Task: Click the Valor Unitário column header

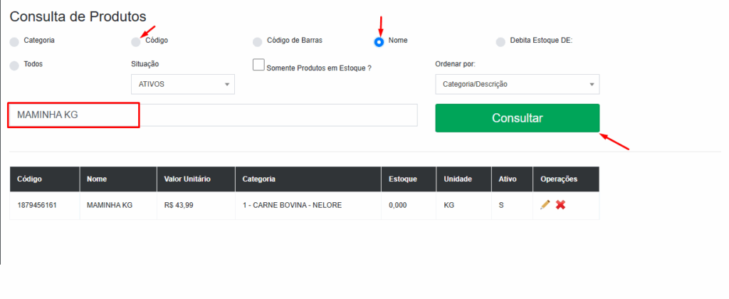Action: [187, 179]
